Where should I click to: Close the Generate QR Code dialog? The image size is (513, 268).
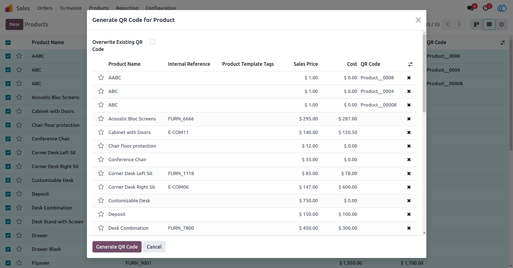[x=418, y=20]
